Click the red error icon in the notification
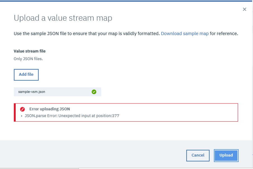The height and width of the screenshot is (169, 253). [23, 109]
